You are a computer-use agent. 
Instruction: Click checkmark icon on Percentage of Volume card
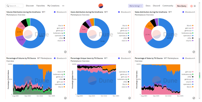pos(65,98)
